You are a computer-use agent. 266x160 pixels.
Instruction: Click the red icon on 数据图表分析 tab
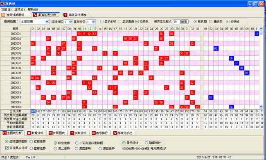tap(35, 15)
